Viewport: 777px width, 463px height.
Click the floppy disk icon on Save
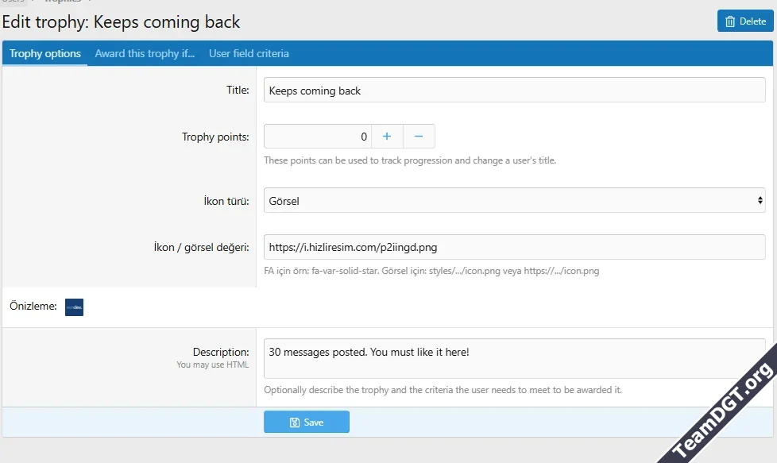tap(295, 422)
